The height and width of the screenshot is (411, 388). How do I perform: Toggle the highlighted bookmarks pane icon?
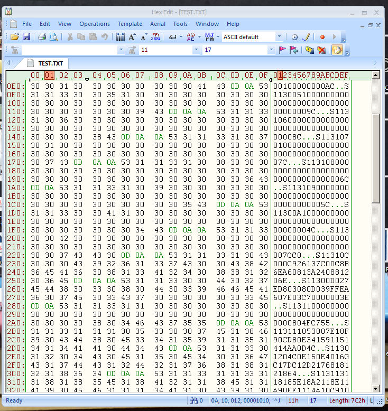[x=336, y=50]
